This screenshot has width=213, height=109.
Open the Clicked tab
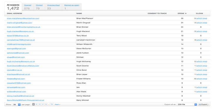tap(39, 5)
